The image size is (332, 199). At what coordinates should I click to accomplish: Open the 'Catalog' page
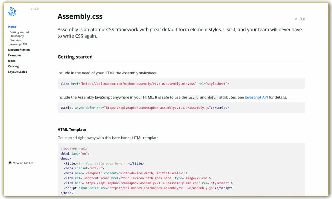click(x=14, y=66)
